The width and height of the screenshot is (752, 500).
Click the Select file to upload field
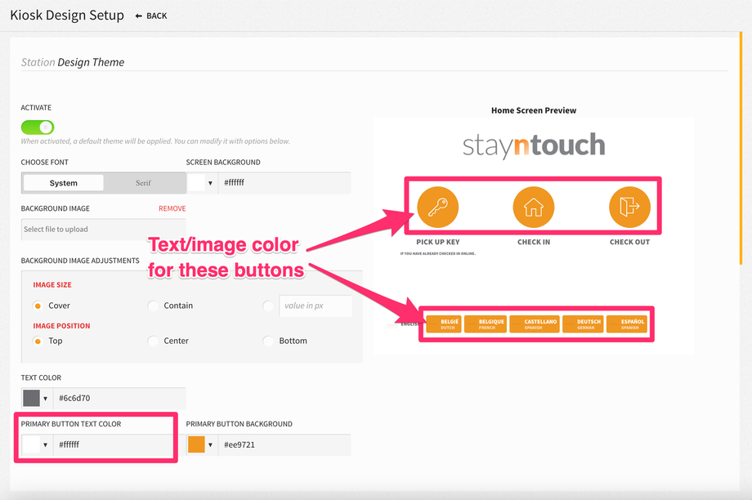[103, 229]
